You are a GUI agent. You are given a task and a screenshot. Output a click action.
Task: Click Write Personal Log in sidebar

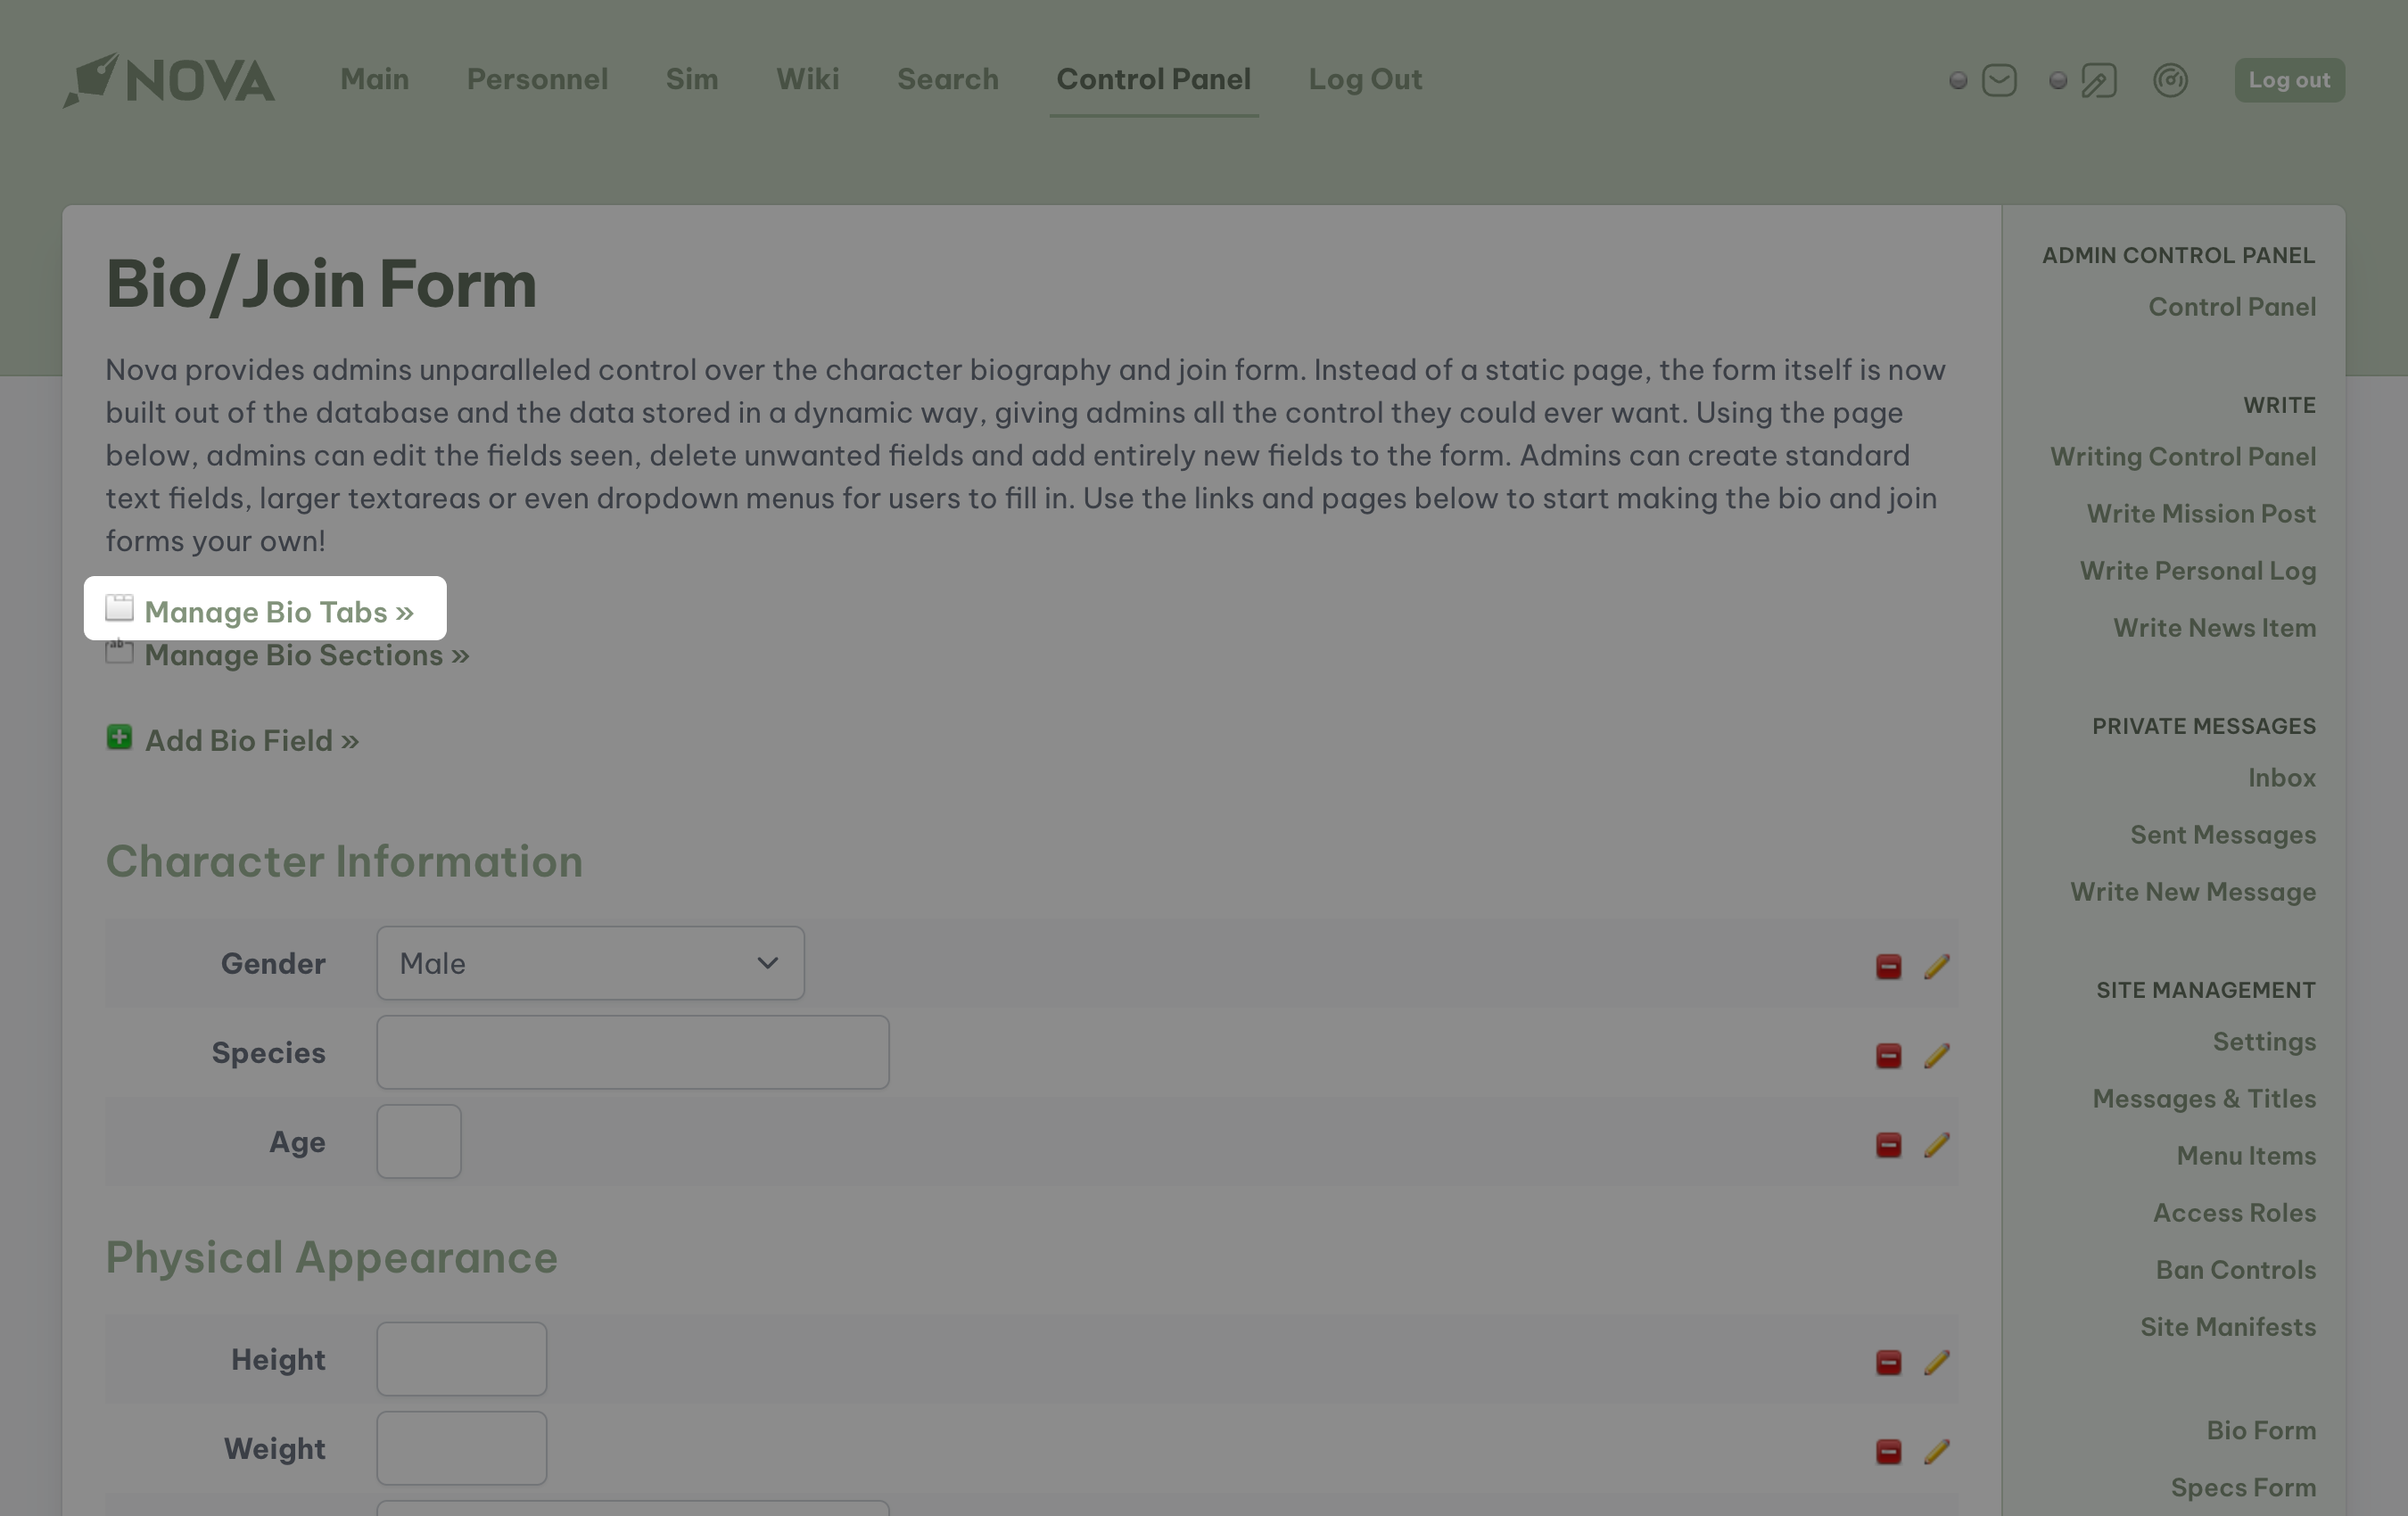2198,571
